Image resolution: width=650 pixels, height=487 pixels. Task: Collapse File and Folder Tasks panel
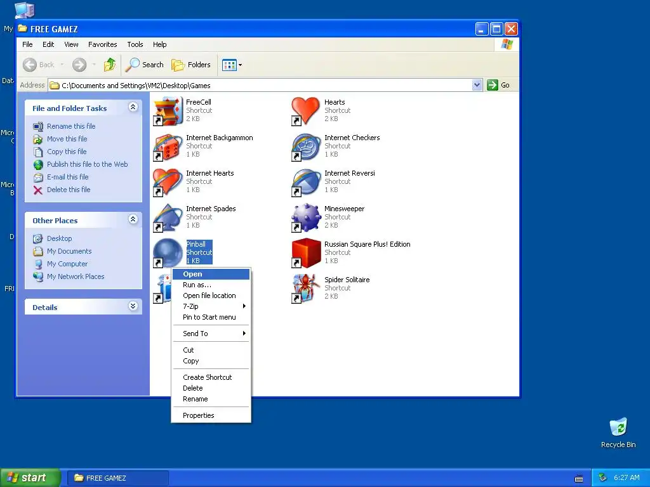(x=133, y=107)
